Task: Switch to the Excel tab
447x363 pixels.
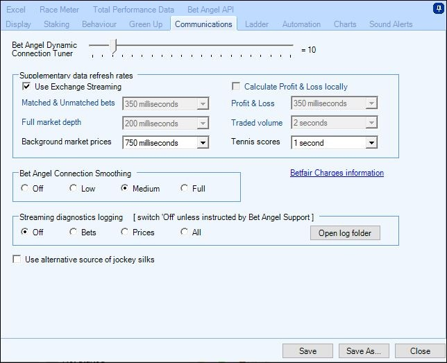Action: pos(16,10)
